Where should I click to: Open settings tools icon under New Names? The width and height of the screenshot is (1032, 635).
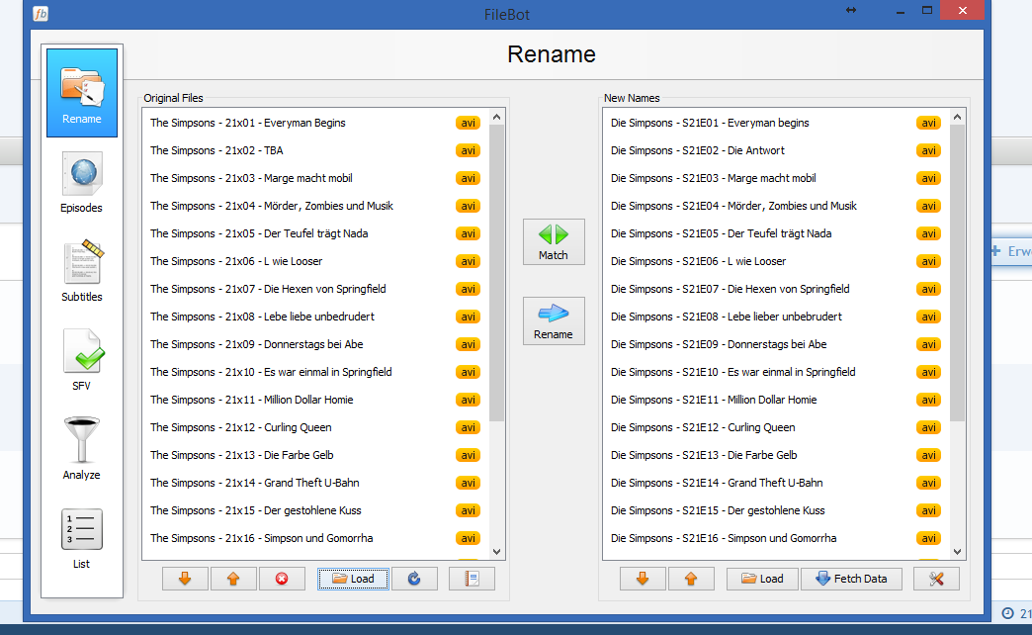(x=936, y=579)
